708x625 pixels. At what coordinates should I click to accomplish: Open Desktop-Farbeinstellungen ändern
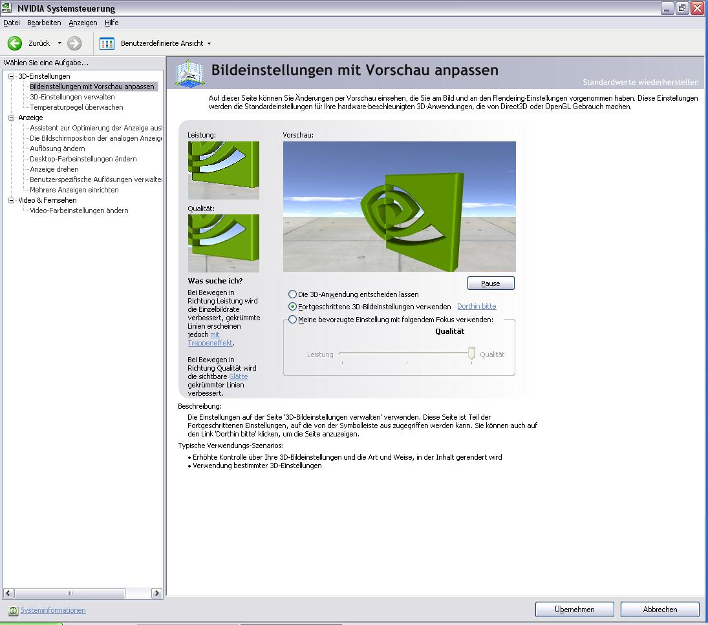[x=83, y=159]
